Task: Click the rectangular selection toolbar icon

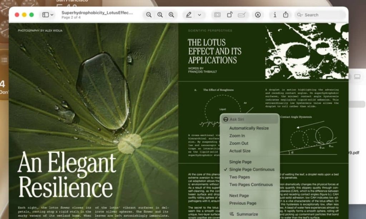Action: [x=217, y=15]
